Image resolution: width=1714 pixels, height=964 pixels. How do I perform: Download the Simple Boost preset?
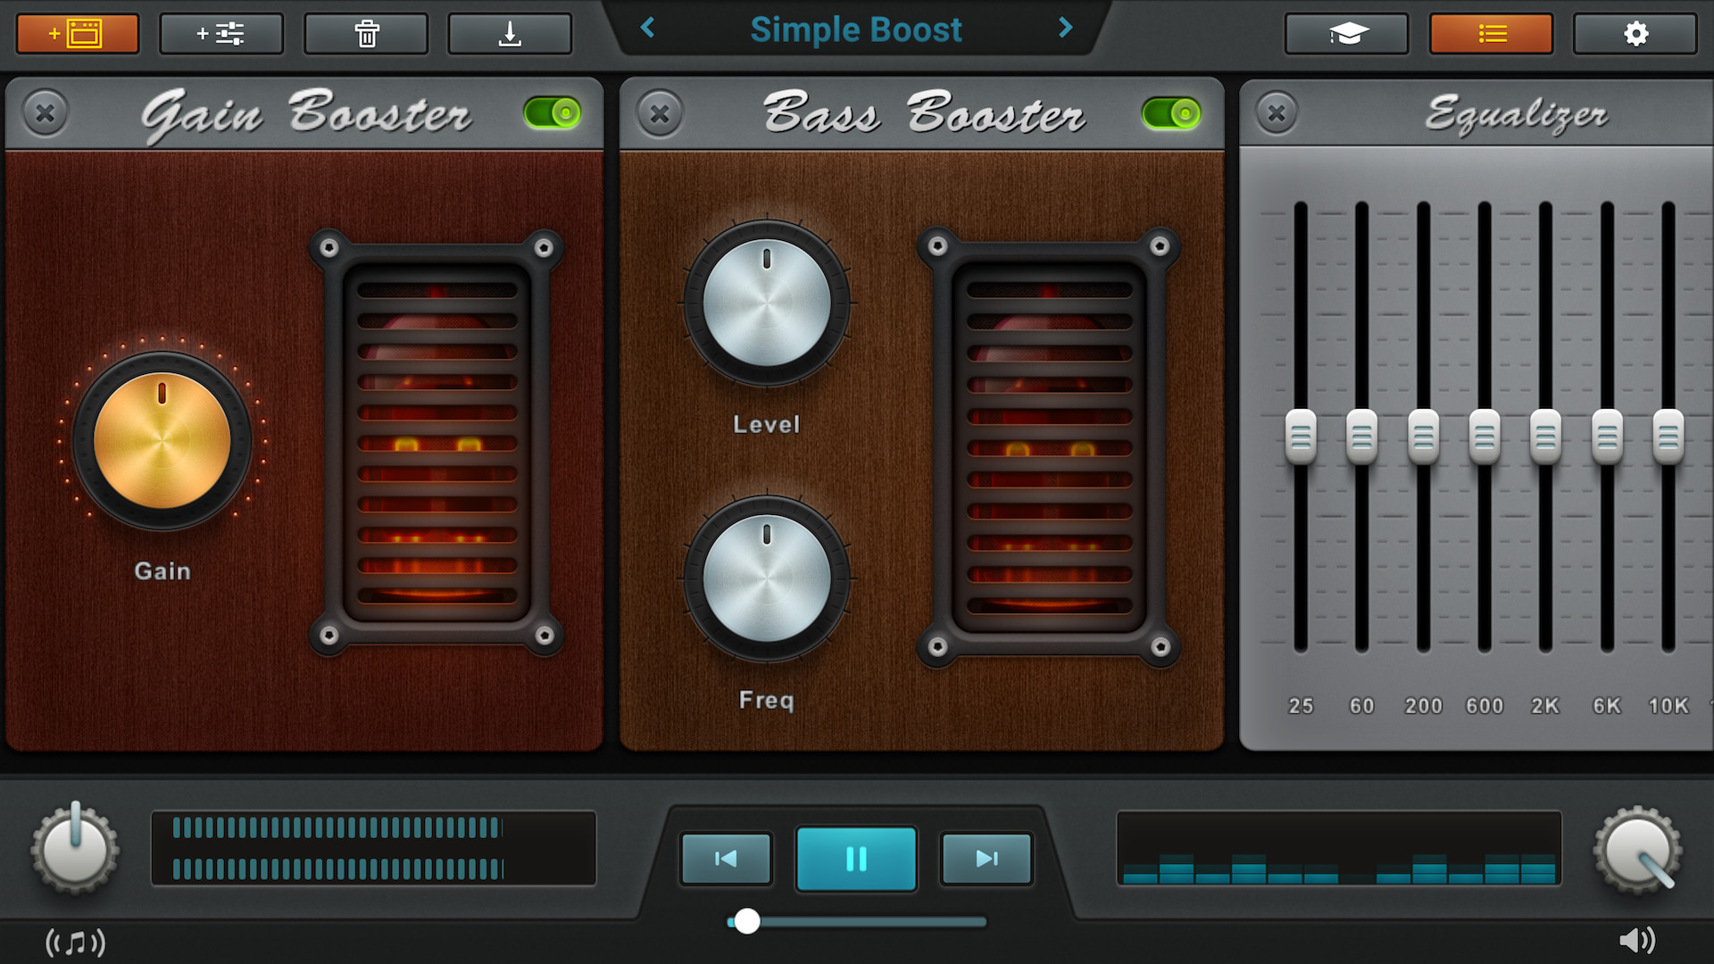pyautogui.click(x=510, y=33)
